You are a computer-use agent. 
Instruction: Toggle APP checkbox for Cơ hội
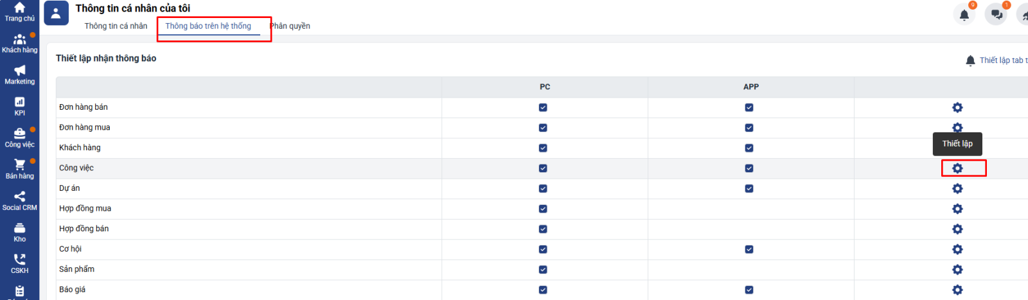tap(749, 249)
